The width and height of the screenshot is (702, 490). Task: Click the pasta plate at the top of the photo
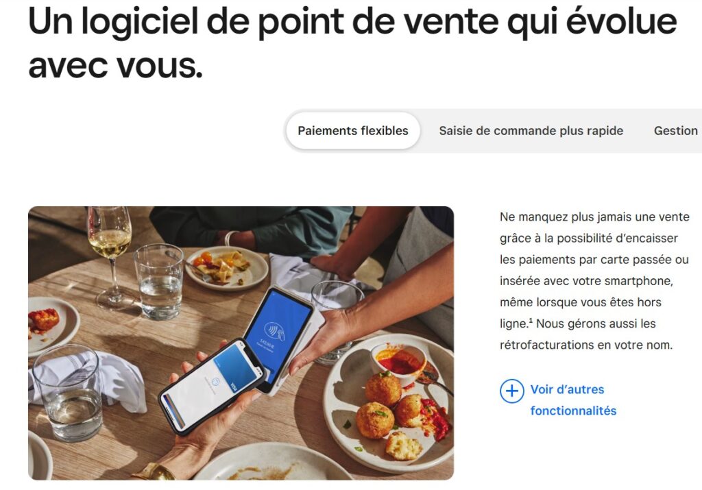[226, 267]
